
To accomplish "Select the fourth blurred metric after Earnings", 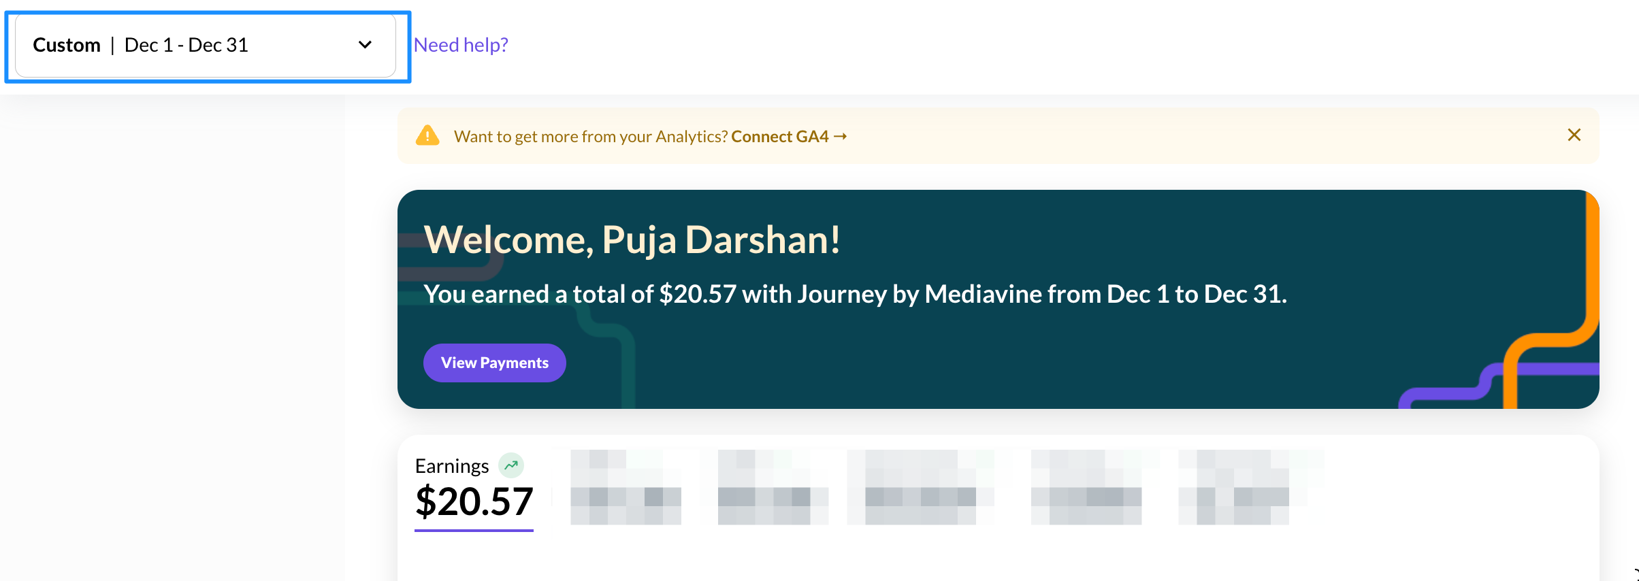I will (x=1086, y=487).
